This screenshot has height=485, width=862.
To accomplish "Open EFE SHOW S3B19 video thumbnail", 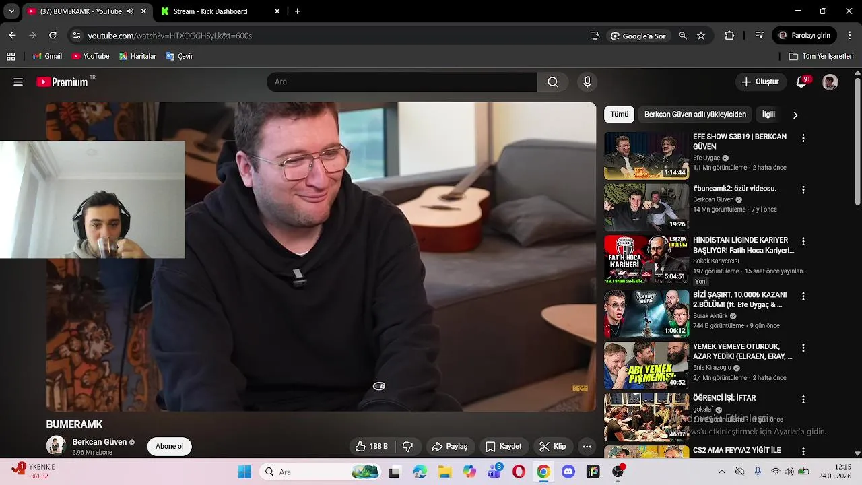I will pyautogui.click(x=646, y=156).
